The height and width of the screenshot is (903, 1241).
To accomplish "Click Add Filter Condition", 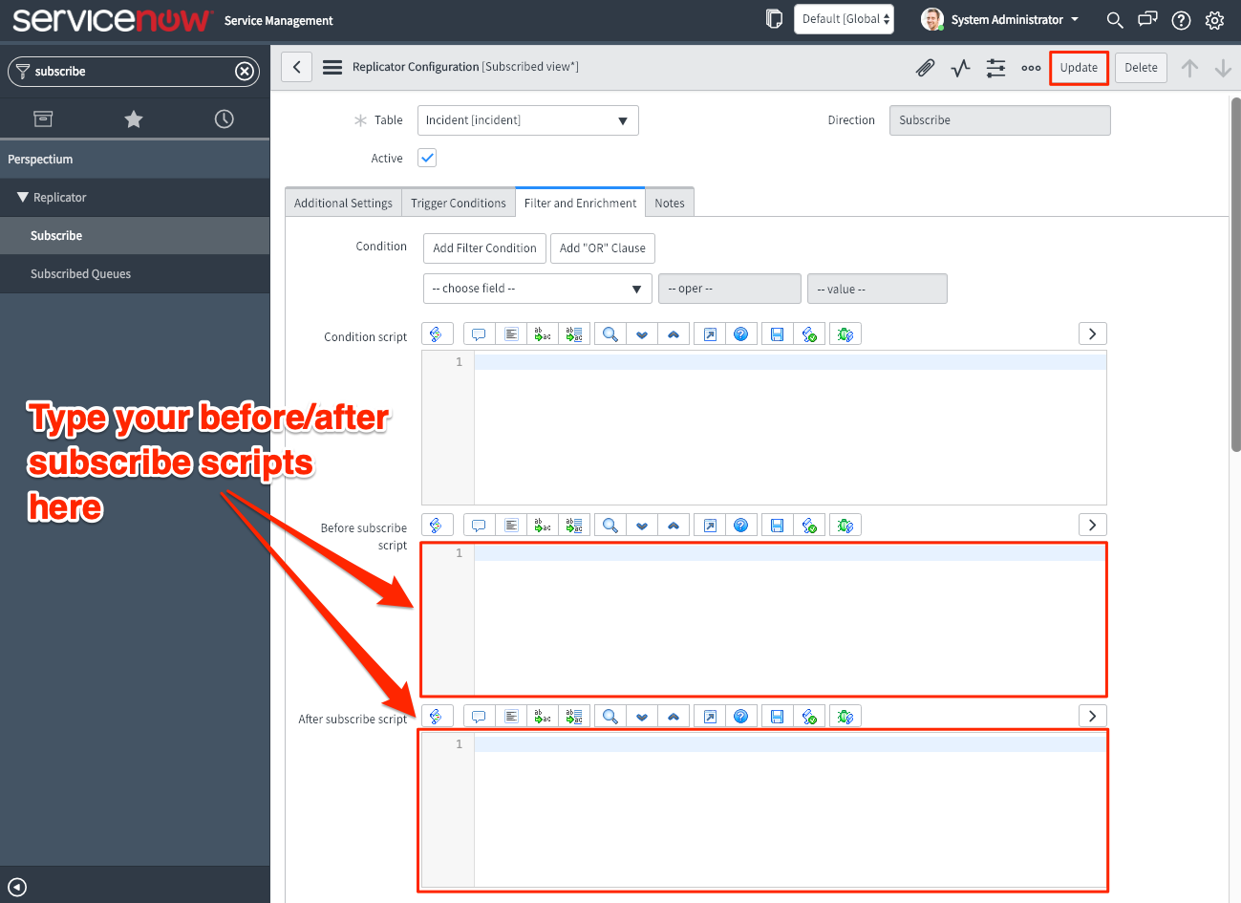I will [484, 248].
